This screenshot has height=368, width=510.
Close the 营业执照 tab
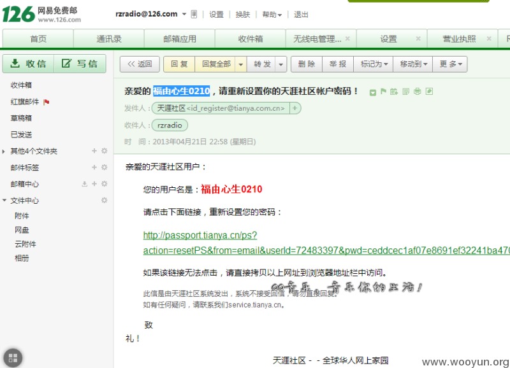(489, 39)
